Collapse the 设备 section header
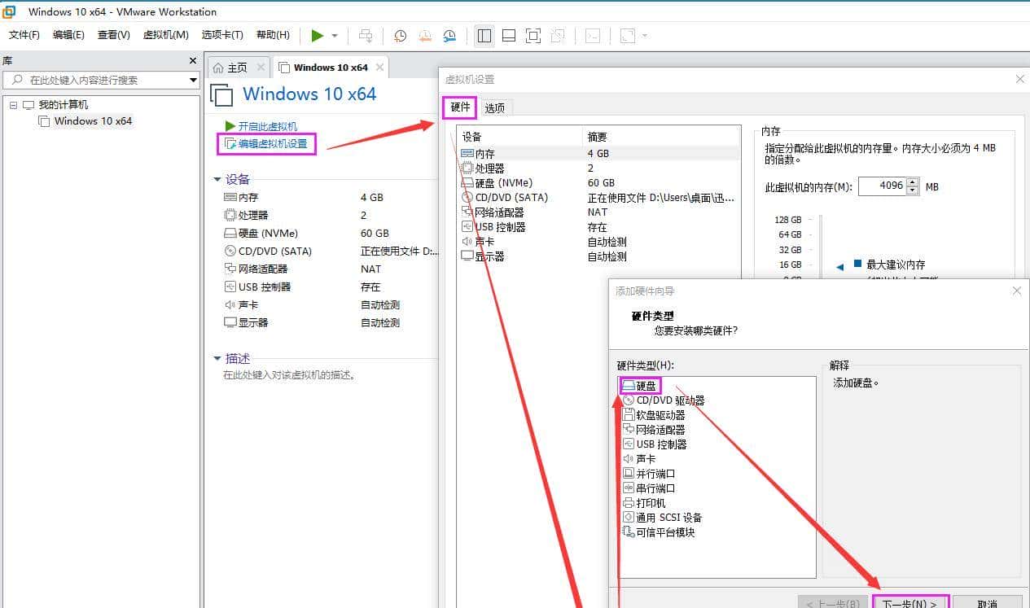This screenshot has height=608, width=1030. click(x=216, y=178)
